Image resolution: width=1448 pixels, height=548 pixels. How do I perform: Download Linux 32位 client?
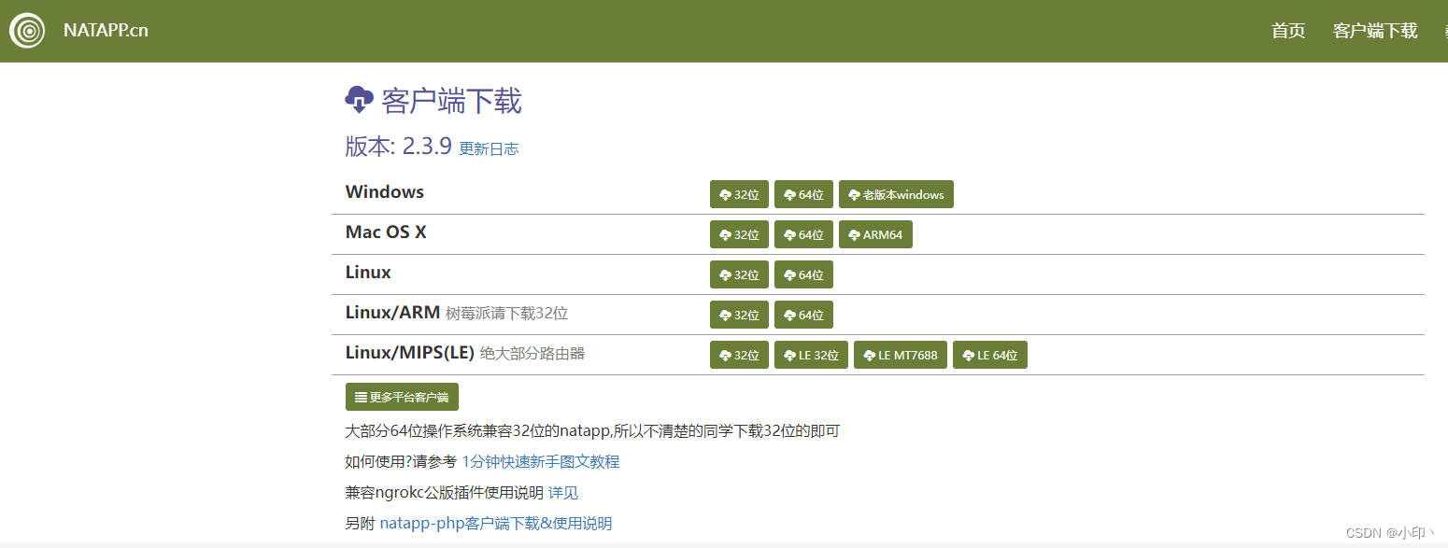pyautogui.click(x=739, y=274)
